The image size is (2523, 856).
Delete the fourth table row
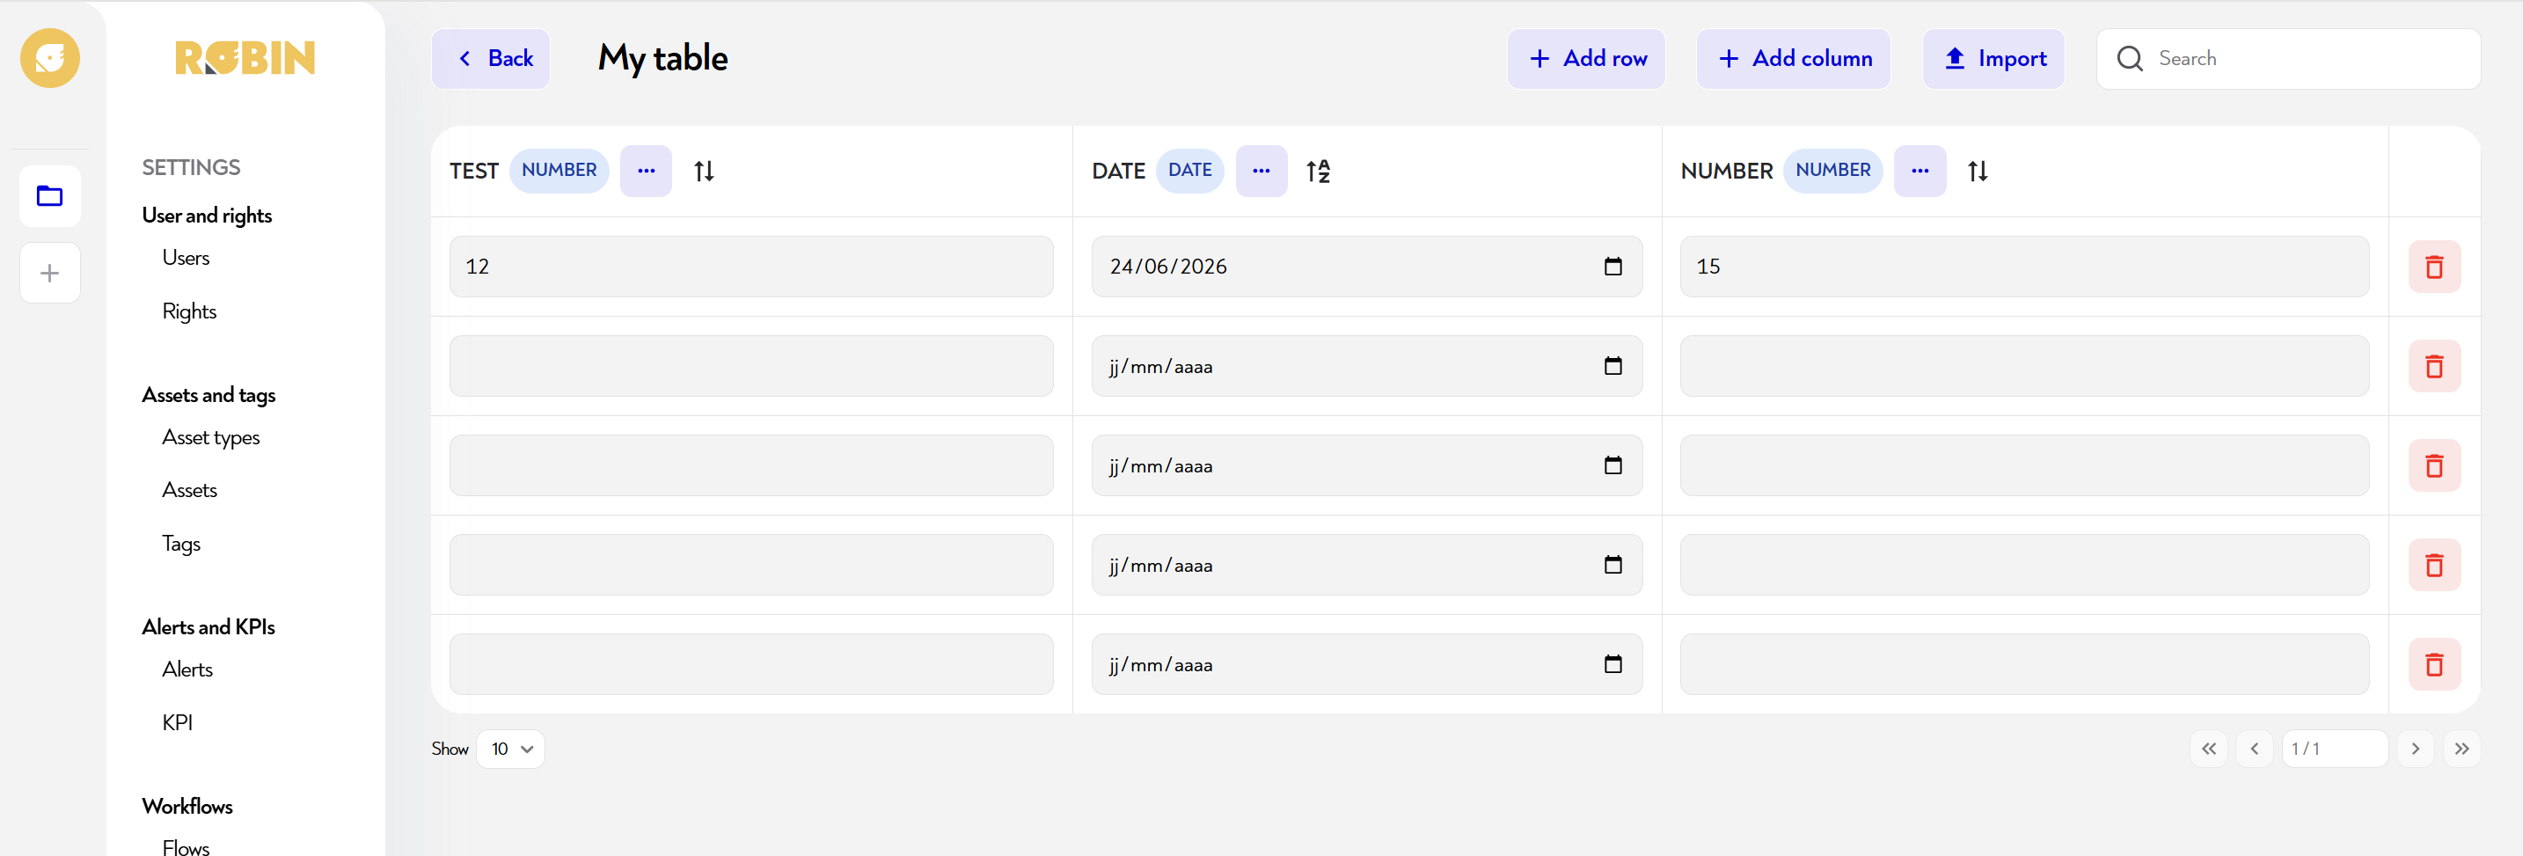pyautogui.click(x=2434, y=565)
